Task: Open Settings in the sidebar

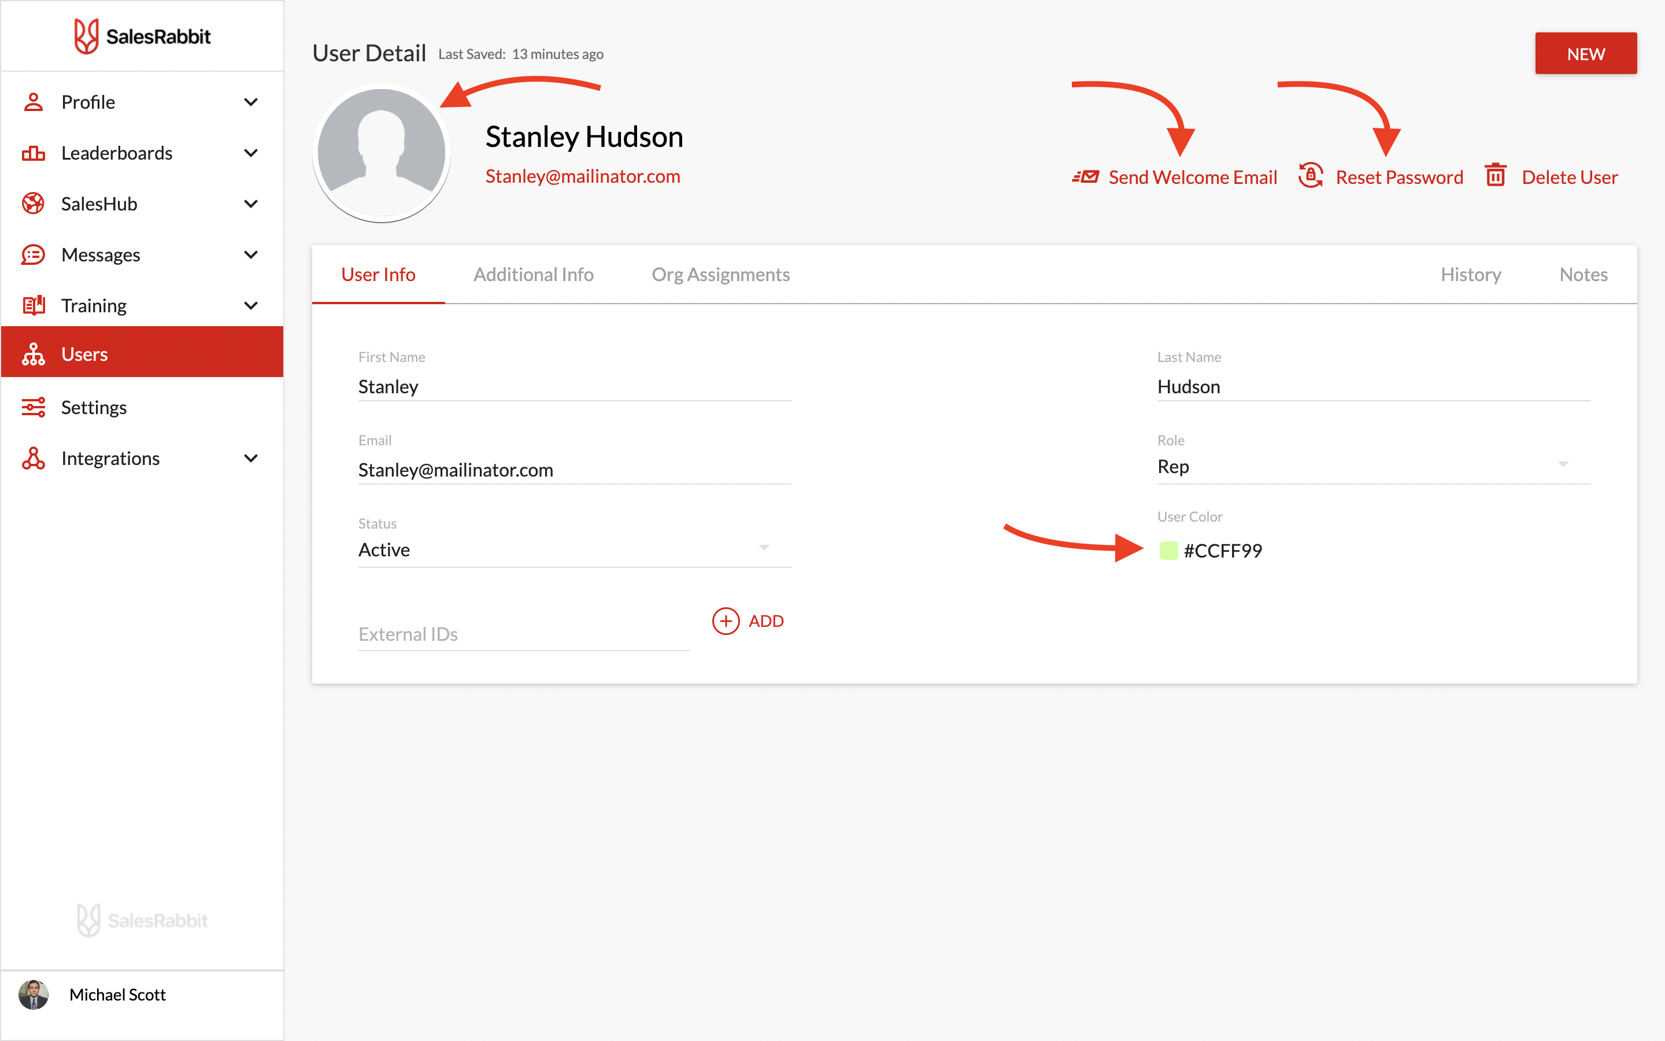Action: pyautogui.click(x=142, y=407)
